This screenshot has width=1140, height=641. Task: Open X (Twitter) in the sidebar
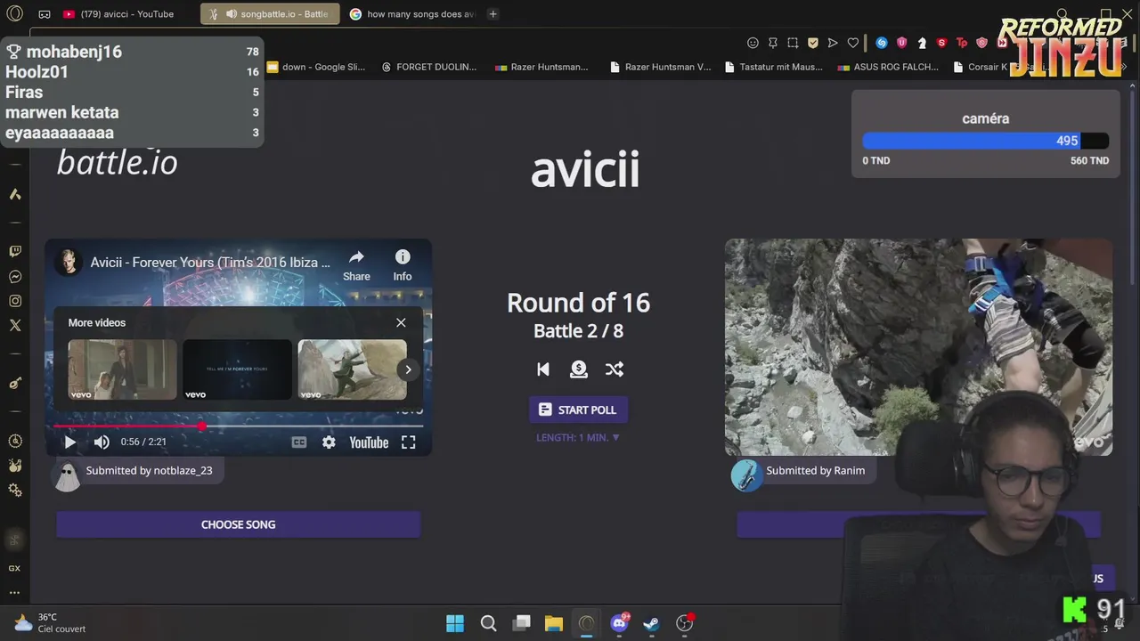click(15, 326)
